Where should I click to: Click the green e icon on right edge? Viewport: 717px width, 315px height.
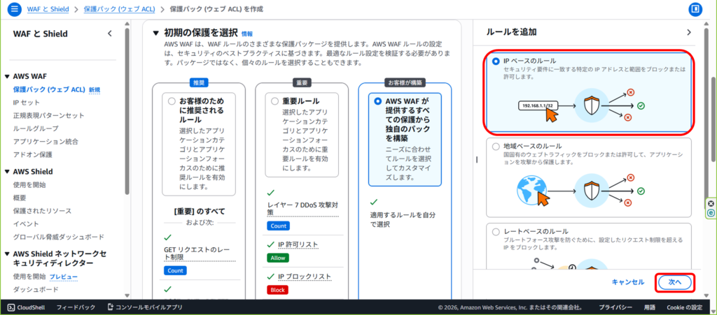711,213
